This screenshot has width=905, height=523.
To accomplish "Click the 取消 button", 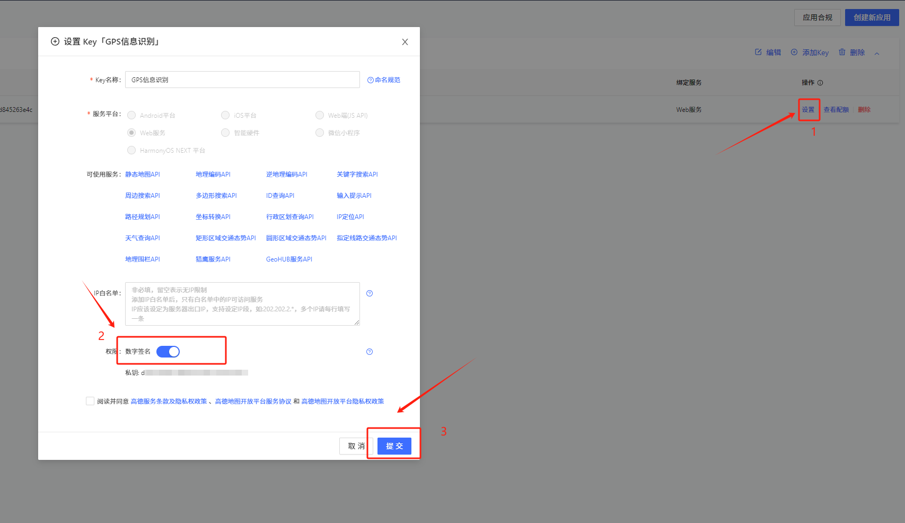I will 356,446.
